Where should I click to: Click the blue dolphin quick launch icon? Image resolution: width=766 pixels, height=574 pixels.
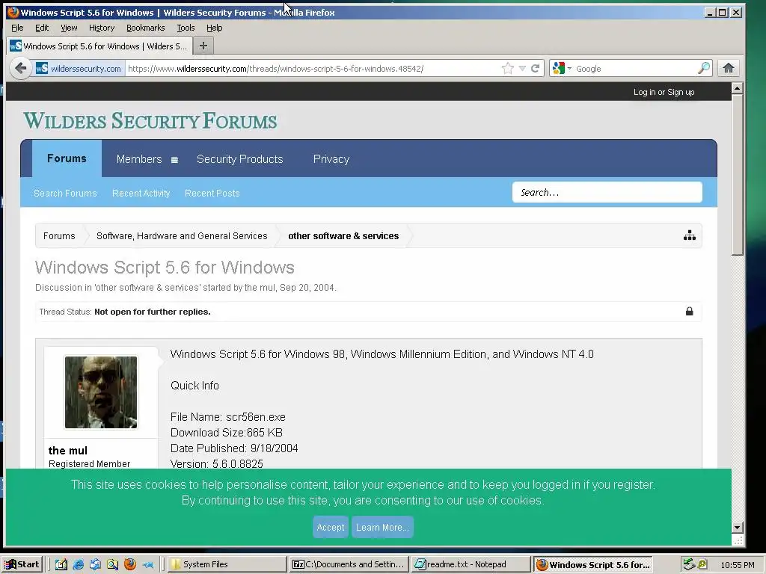pos(147,564)
